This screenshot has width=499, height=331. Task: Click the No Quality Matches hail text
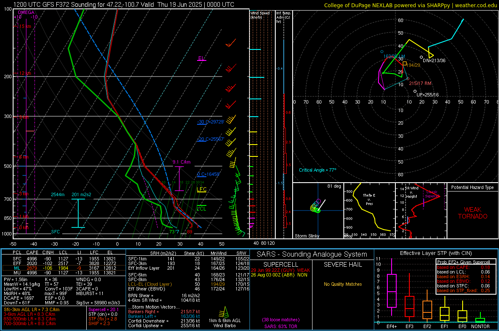[343, 284]
